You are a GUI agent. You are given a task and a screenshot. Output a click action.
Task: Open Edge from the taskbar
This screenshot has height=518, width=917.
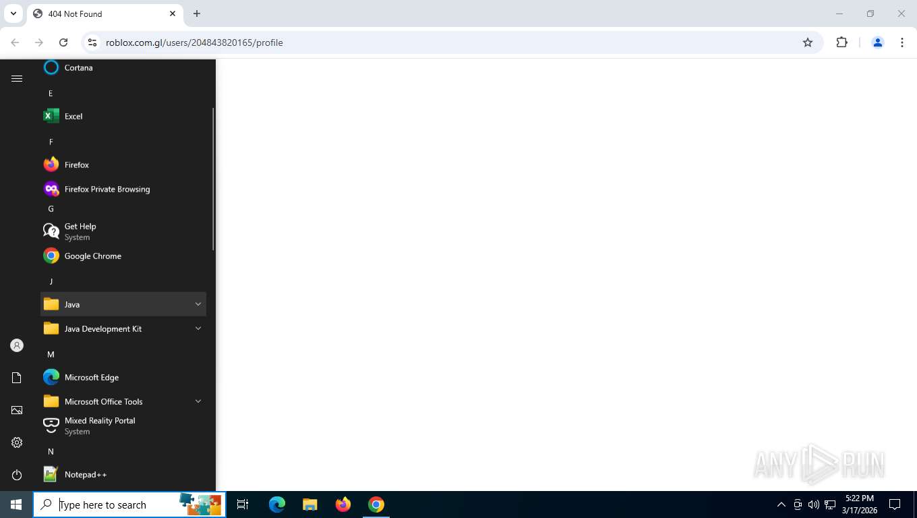[x=277, y=505]
